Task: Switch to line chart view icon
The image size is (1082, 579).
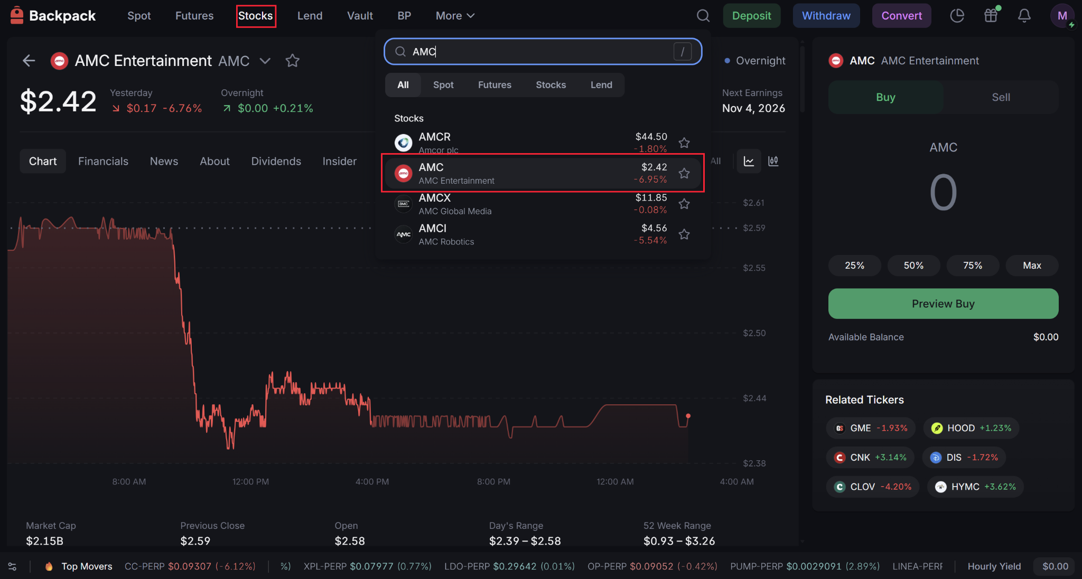Action: [x=749, y=161]
